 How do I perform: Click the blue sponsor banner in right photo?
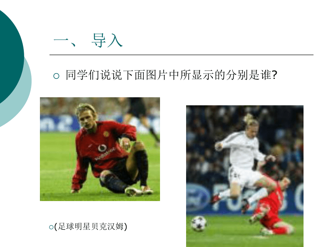[245, 198]
